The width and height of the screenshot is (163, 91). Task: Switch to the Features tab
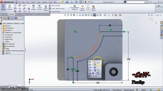coord(4,14)
